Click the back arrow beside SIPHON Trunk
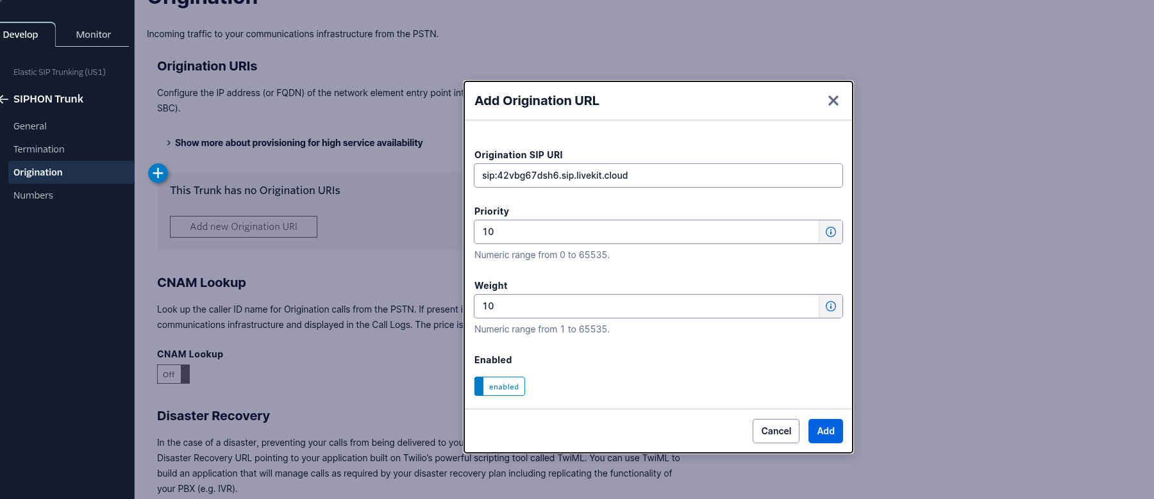The width and height of the screenshot is (1154, 499). (4, 99)
